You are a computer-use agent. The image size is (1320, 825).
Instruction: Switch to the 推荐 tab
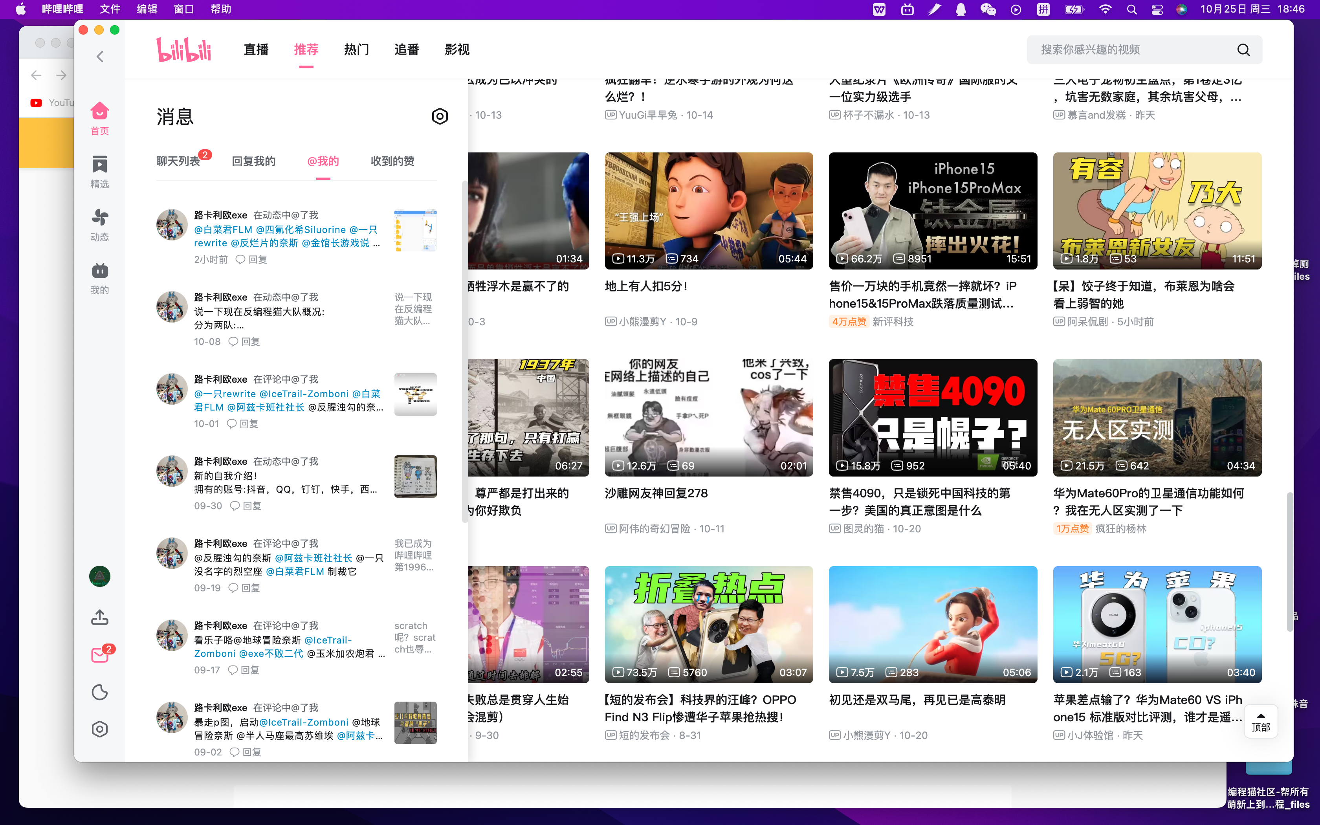click(x=306, y=49)
